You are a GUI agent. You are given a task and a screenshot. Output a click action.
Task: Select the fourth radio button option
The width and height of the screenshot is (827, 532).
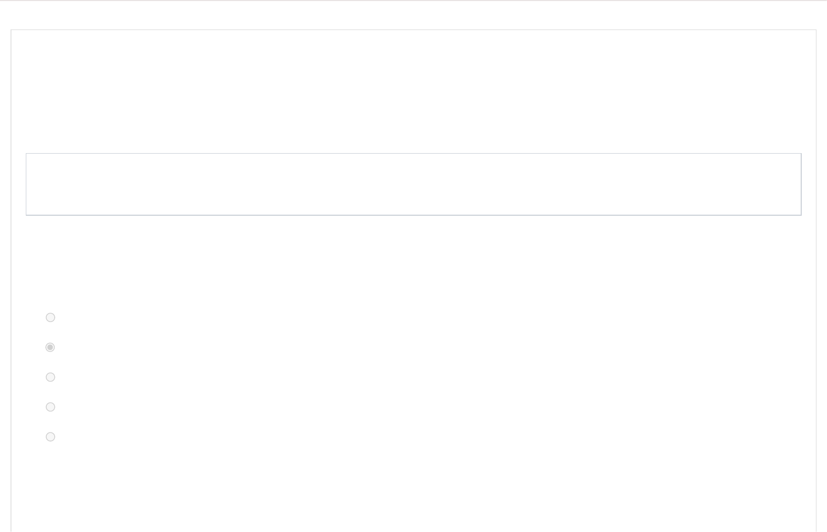[51, 407]
